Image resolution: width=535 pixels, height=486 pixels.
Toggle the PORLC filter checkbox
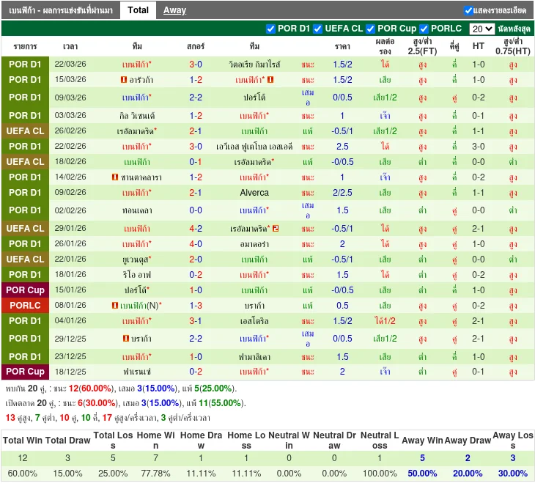pyautogui.click(x=424, y=29)
